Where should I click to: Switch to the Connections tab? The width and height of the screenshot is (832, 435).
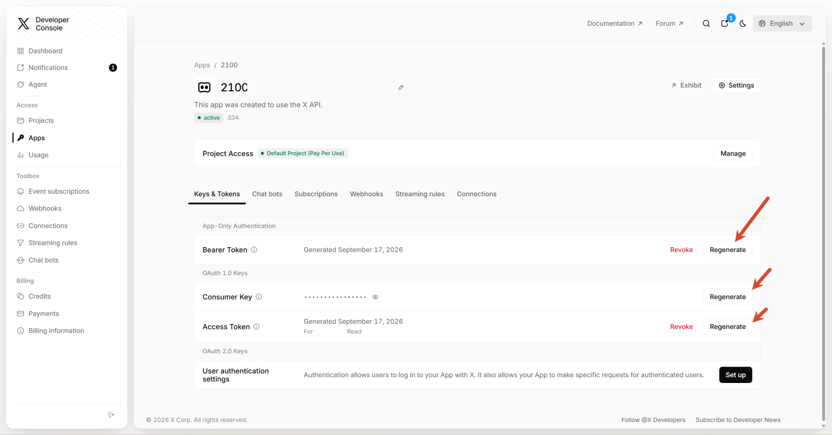pos(477,194)
